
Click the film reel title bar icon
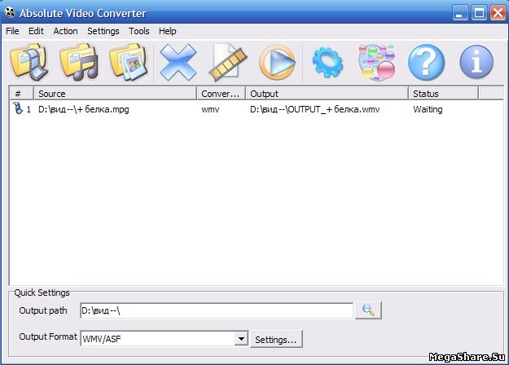click(x=10, y=13)
